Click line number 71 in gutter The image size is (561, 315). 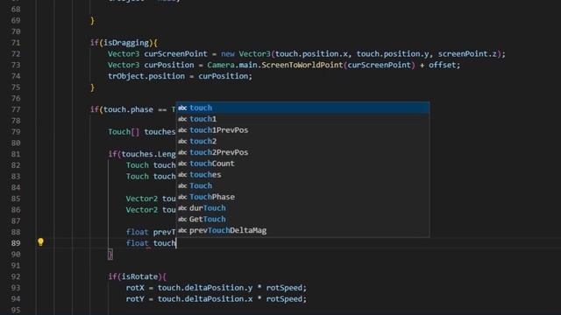(x=16, y=43)
